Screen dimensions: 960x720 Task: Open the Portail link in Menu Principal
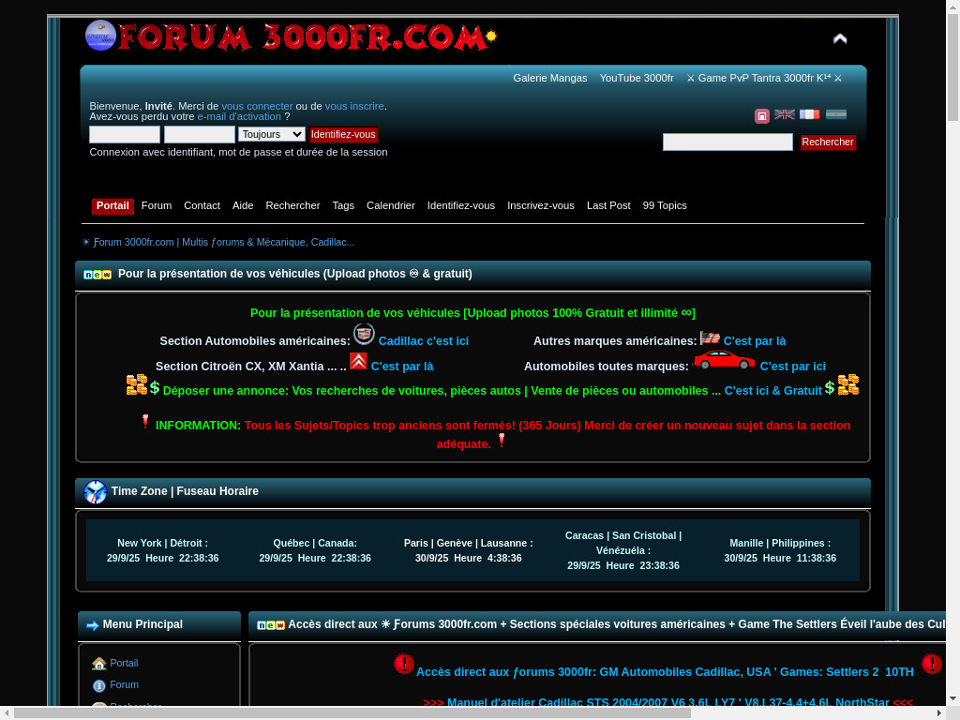click(x=124, y=663)
